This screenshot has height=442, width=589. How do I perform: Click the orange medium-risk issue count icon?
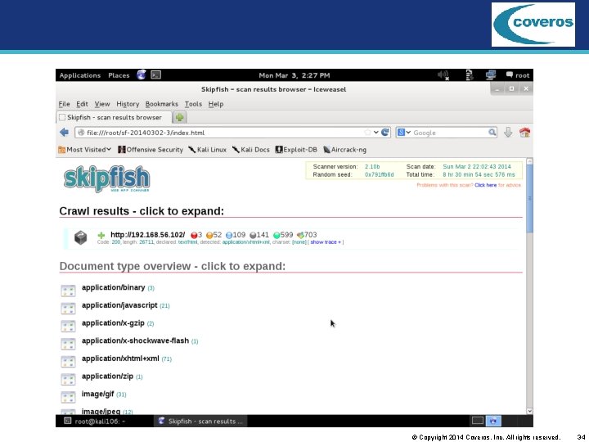(209, 235)
